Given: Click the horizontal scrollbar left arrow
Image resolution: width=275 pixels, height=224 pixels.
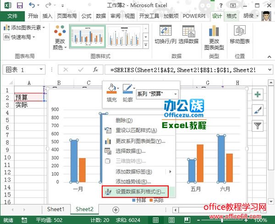Looking at the screenshot, I should (176, 210).
